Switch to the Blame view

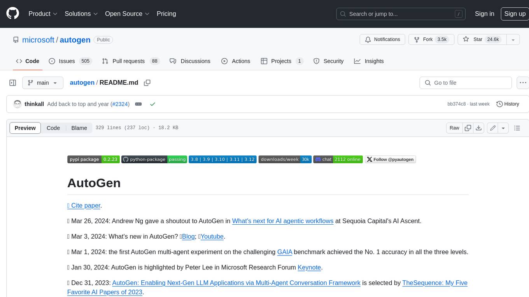click(79, 128)
